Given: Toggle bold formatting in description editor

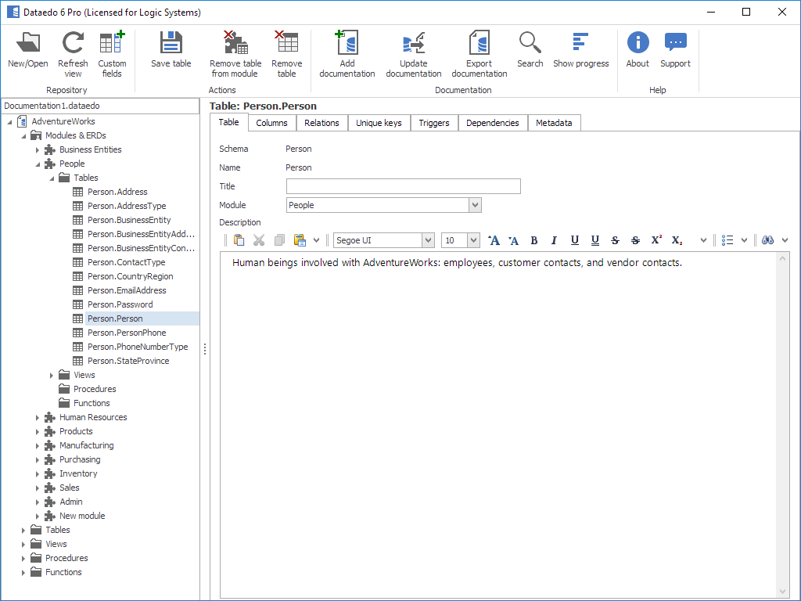Looking at the screenshot, I should tap(534, 240).
